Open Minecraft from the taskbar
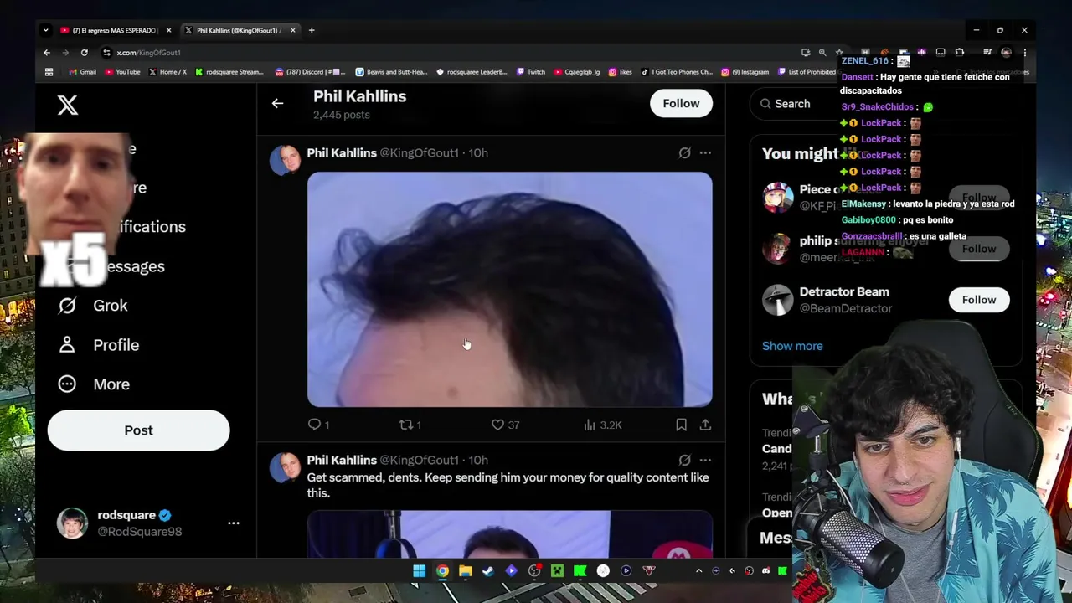 pyautogui.click(x=557, y=571)
